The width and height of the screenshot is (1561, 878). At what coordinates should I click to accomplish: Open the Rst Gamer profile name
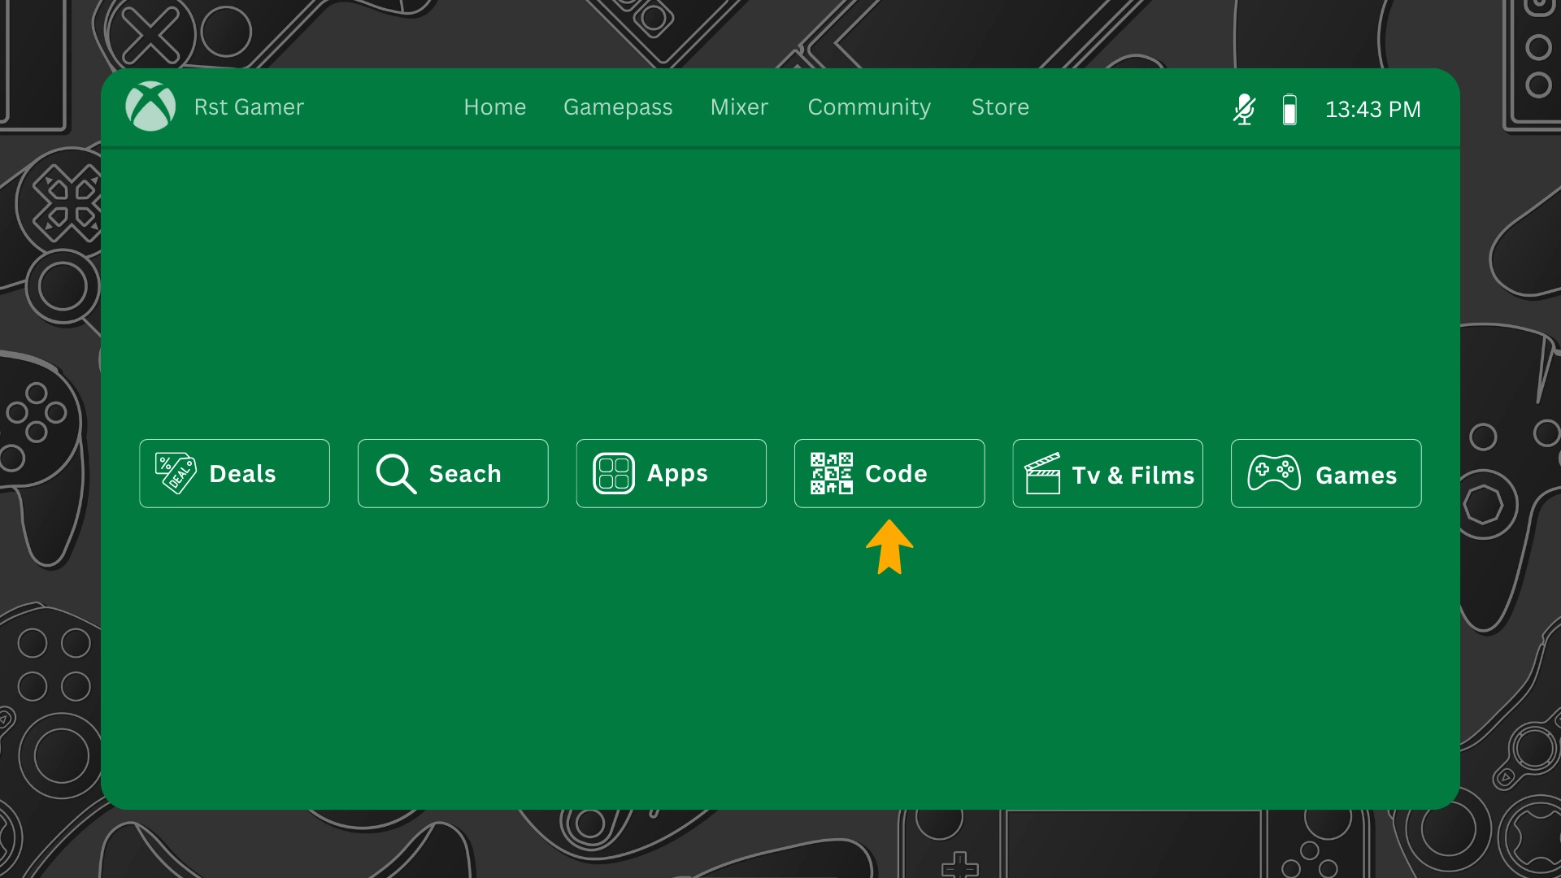pyautogui.click(x=249, y=107)
